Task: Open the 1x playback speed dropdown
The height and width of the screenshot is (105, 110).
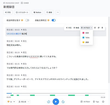Action: [x=11, y=102]
